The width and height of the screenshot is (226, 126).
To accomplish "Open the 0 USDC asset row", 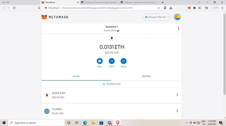I will 112,111.
